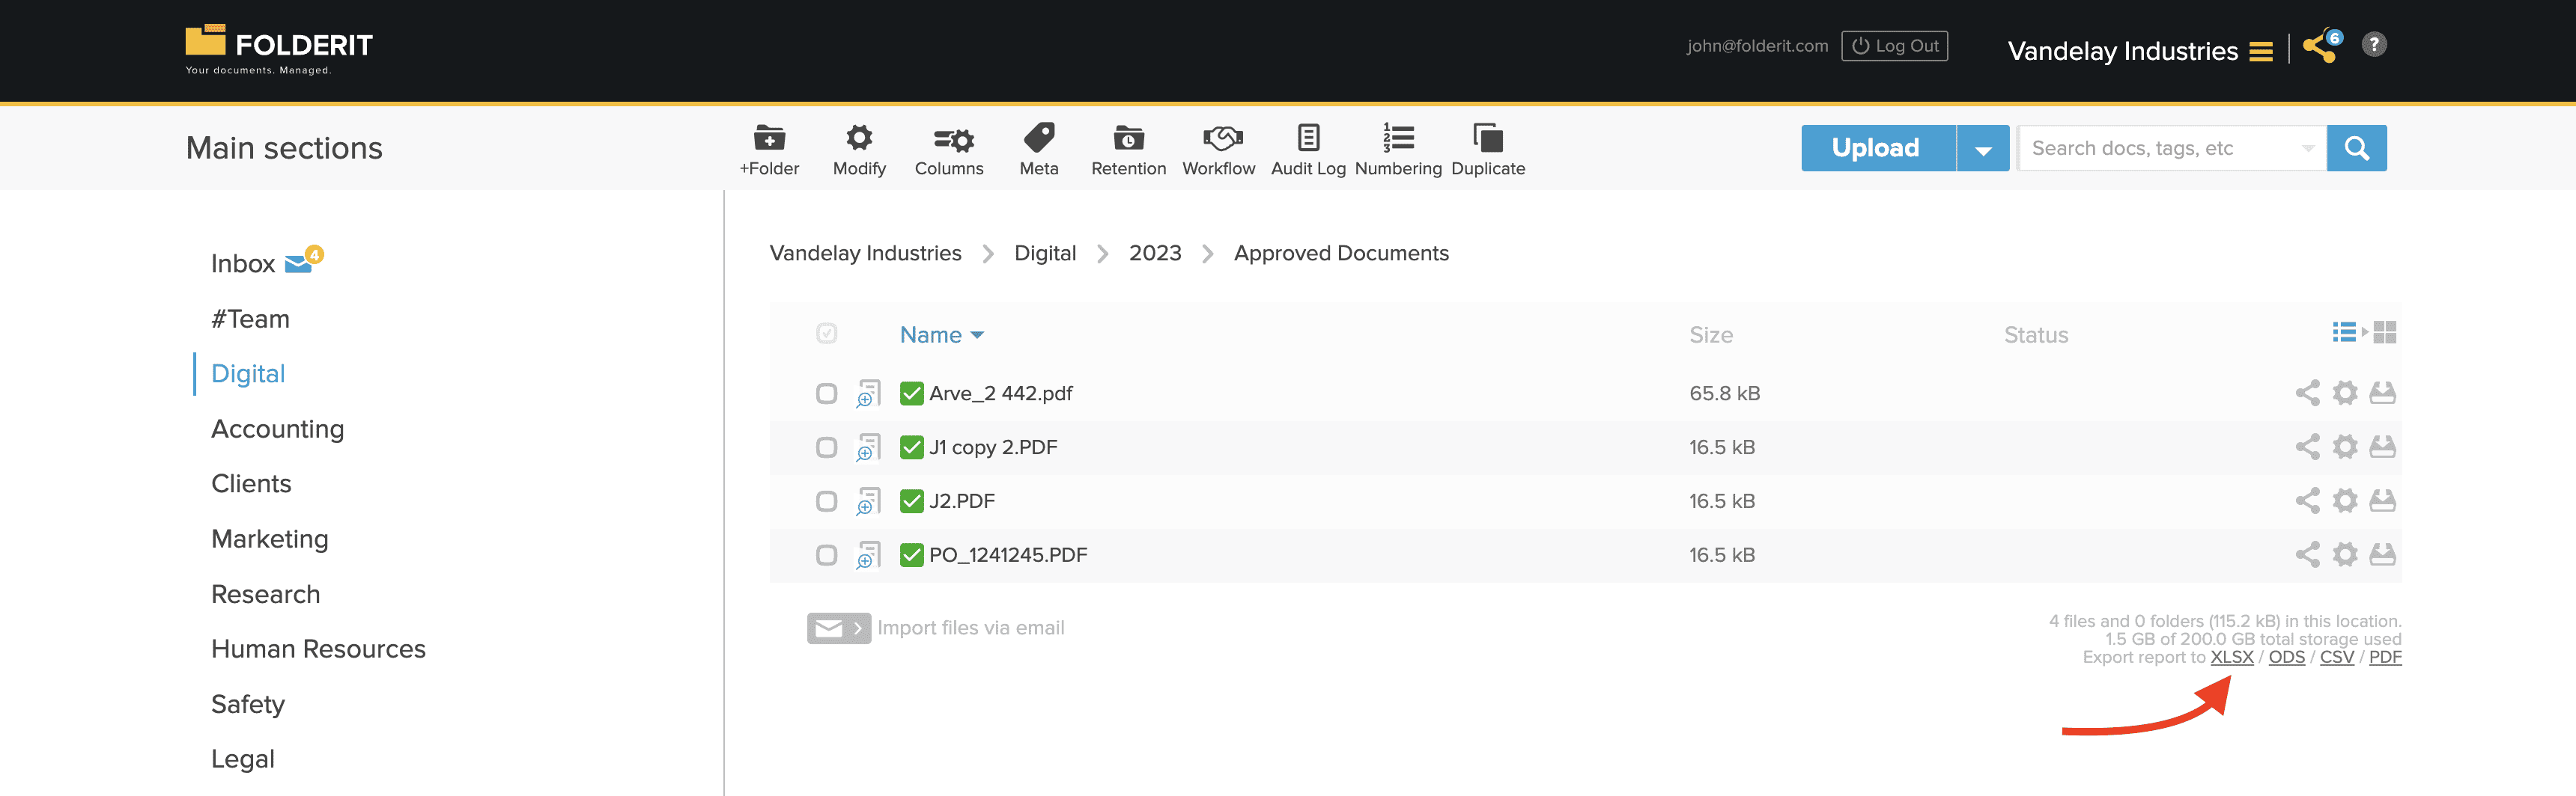Click the Status column header
Viewport: 2576px width, 796px height.
[x=2035, y=336]
